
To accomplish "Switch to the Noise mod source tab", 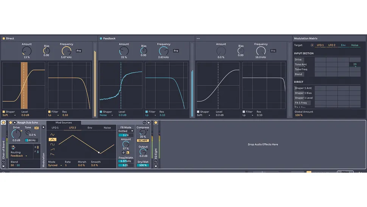I will (107, 128).
